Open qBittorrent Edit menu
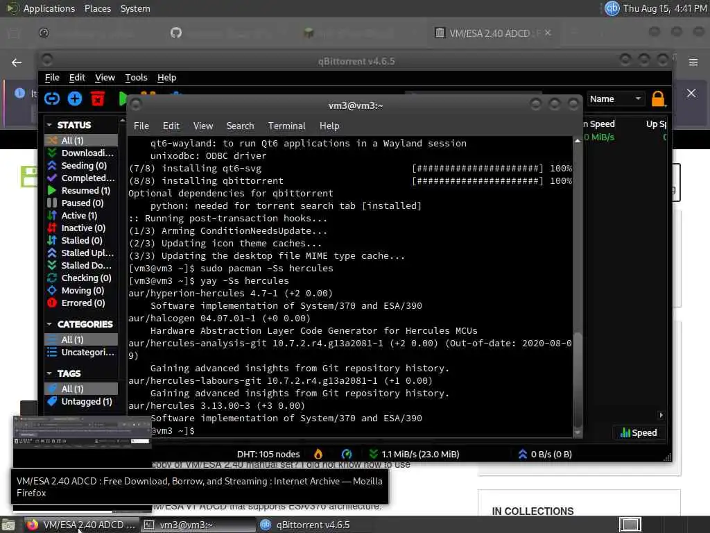 [77, 78]
